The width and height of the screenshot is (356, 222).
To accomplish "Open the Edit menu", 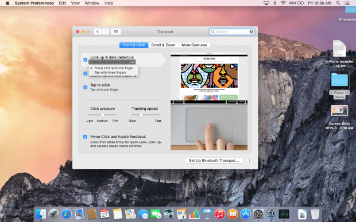I will (x=62, y=3).
